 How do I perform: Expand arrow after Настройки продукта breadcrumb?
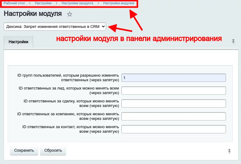98,3
